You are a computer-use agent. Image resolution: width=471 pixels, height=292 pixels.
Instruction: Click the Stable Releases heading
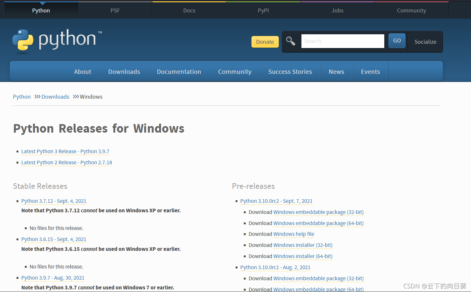pos(40,186)
